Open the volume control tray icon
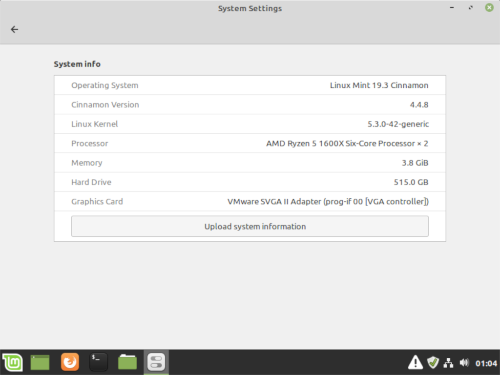Viewport: 500px width, 375px height. coord(464,362)
